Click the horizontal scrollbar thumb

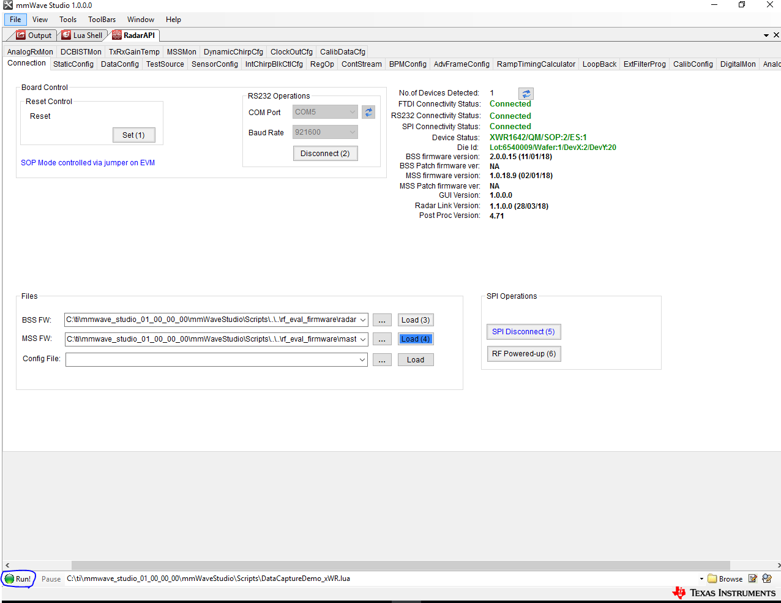click(x=401, y=565)
